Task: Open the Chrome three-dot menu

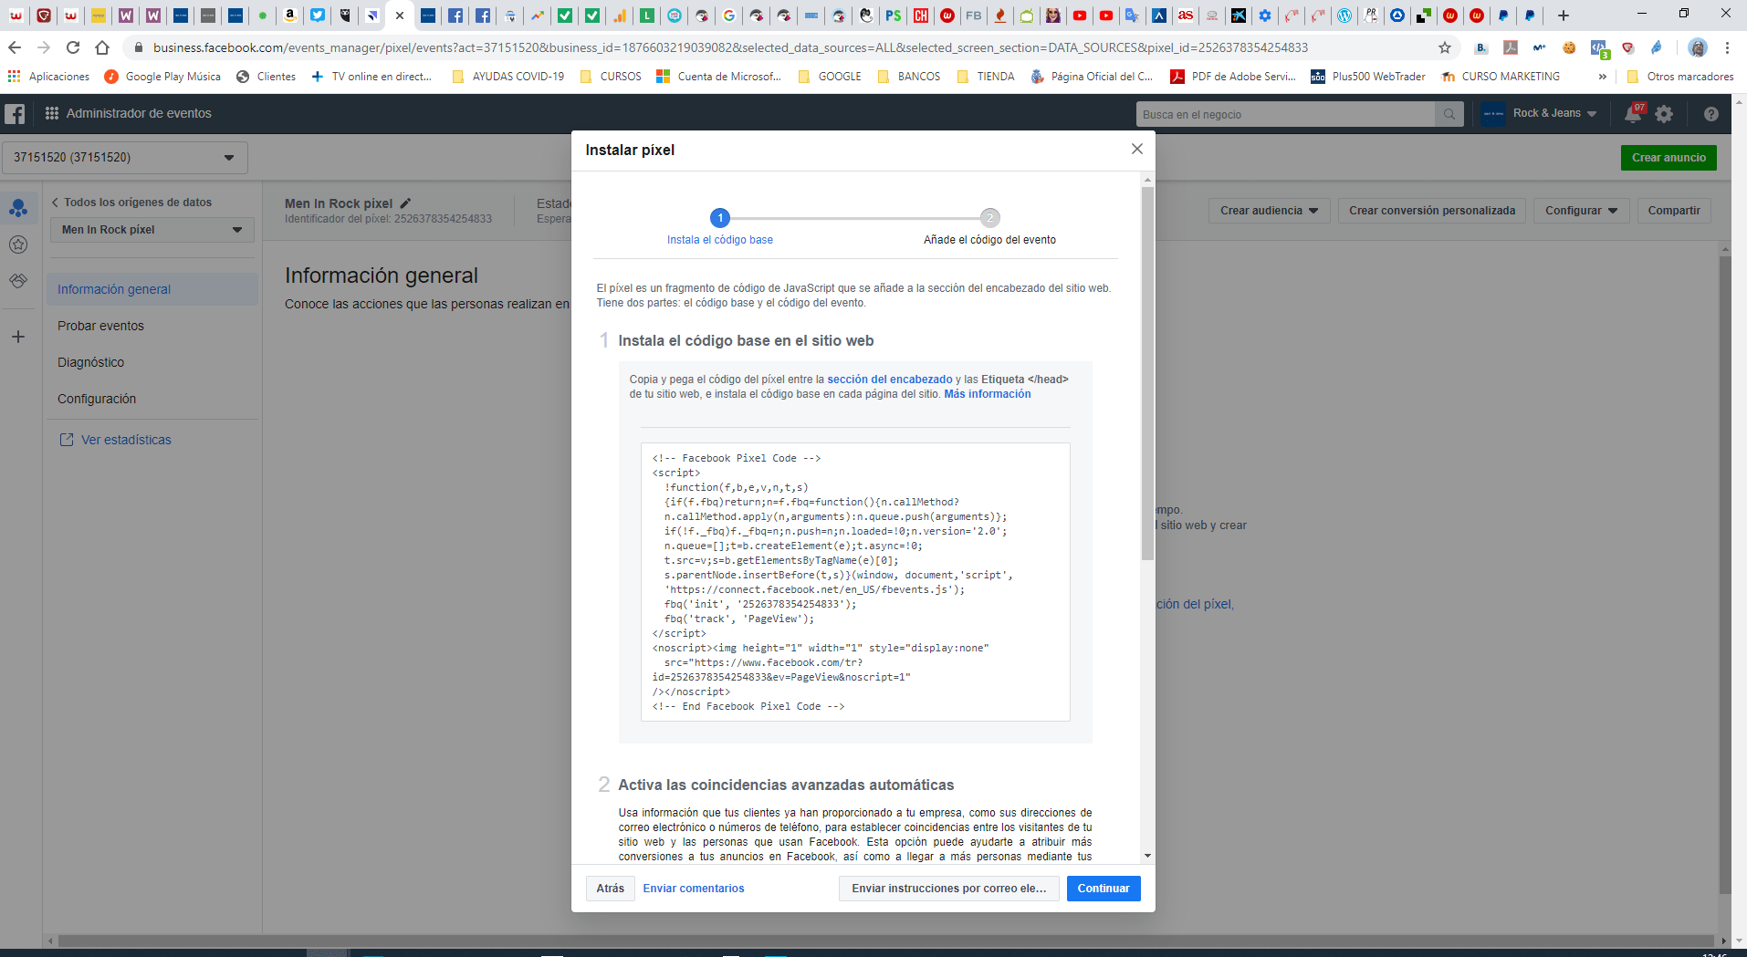Action: coord(1728,47)
